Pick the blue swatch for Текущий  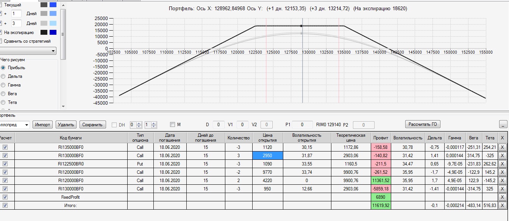(x=53, y=5)
